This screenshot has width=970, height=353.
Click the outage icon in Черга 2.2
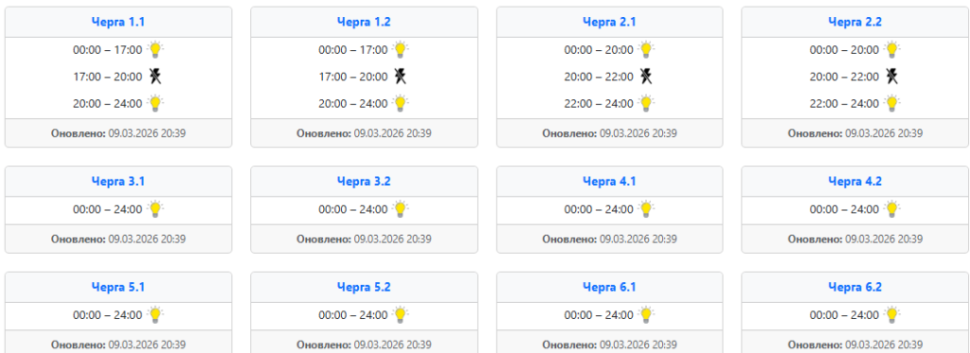(892, 77)
